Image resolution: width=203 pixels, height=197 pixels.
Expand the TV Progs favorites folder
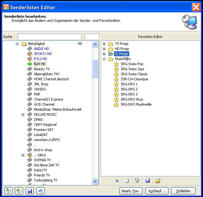click(x=104, y=44)
